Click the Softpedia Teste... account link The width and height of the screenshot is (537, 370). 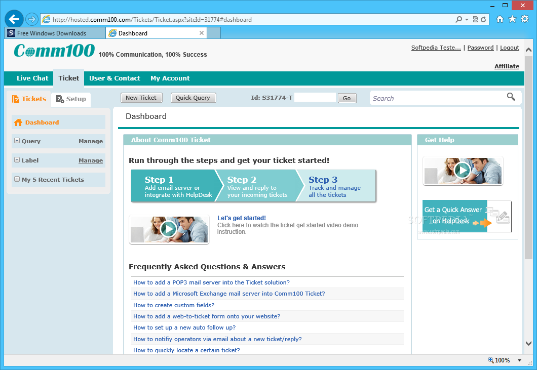pos(436,48)
